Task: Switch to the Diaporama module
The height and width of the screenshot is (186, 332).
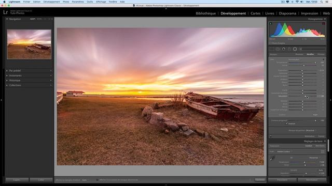Action: [287, 13]
